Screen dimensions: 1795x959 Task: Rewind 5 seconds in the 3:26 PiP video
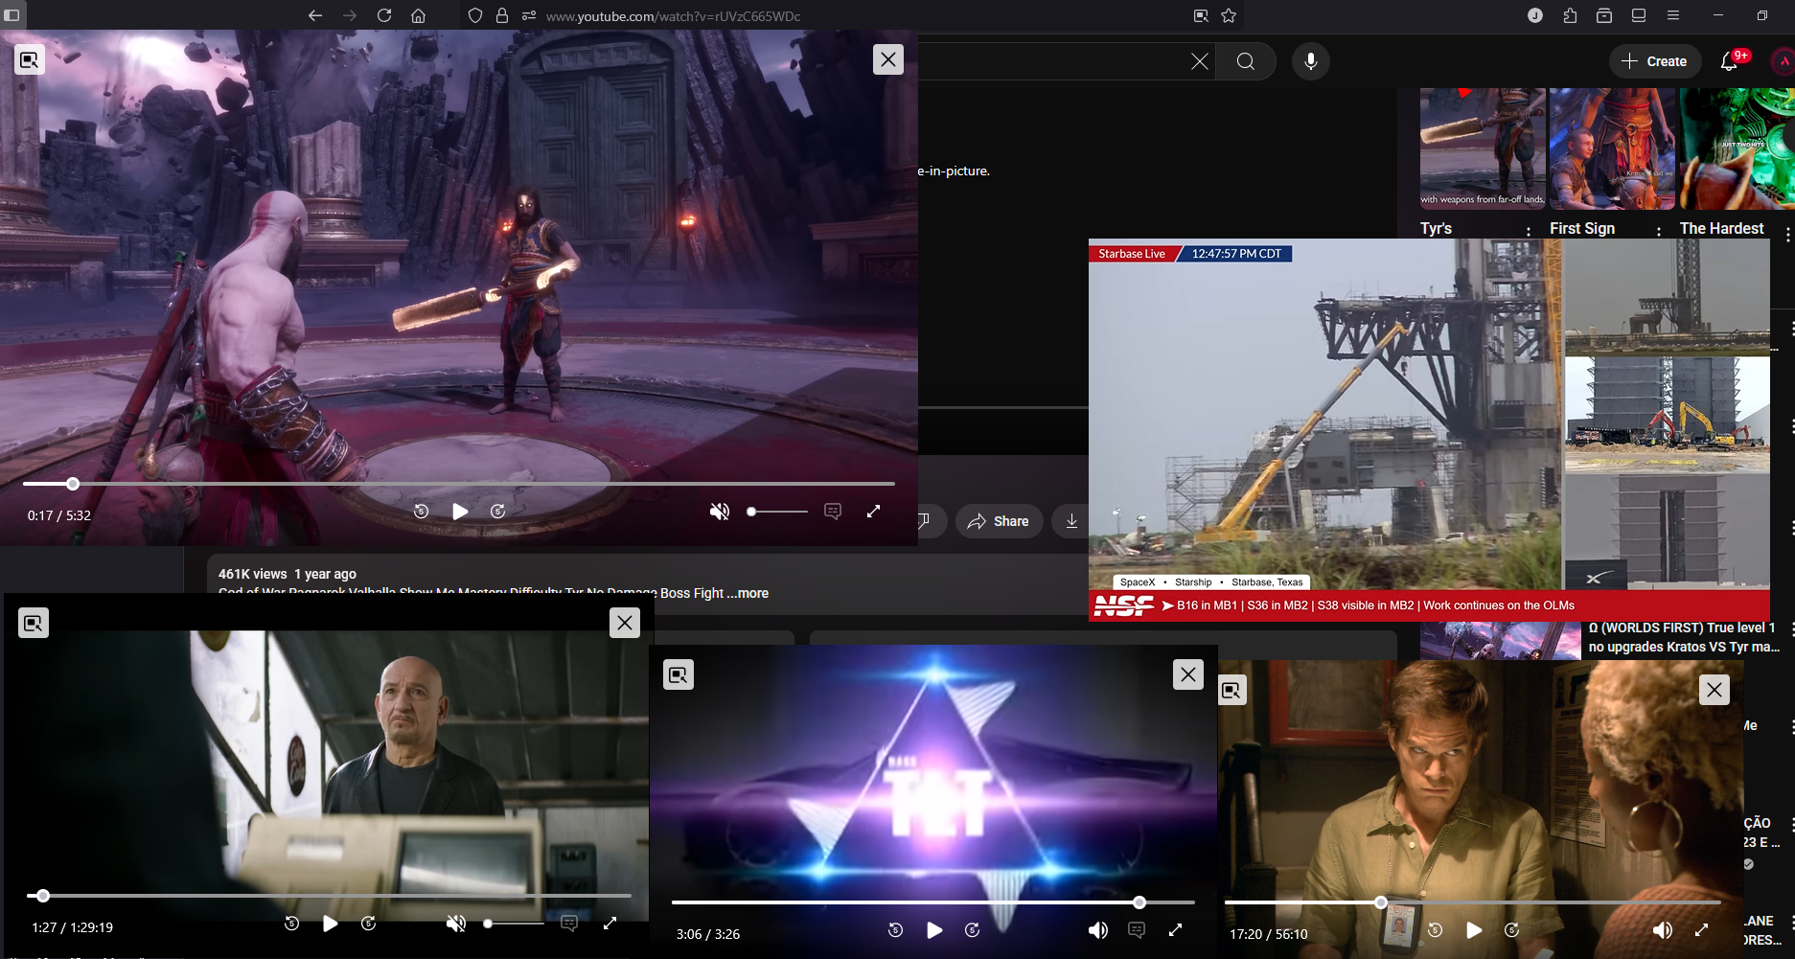coord(896,930)
